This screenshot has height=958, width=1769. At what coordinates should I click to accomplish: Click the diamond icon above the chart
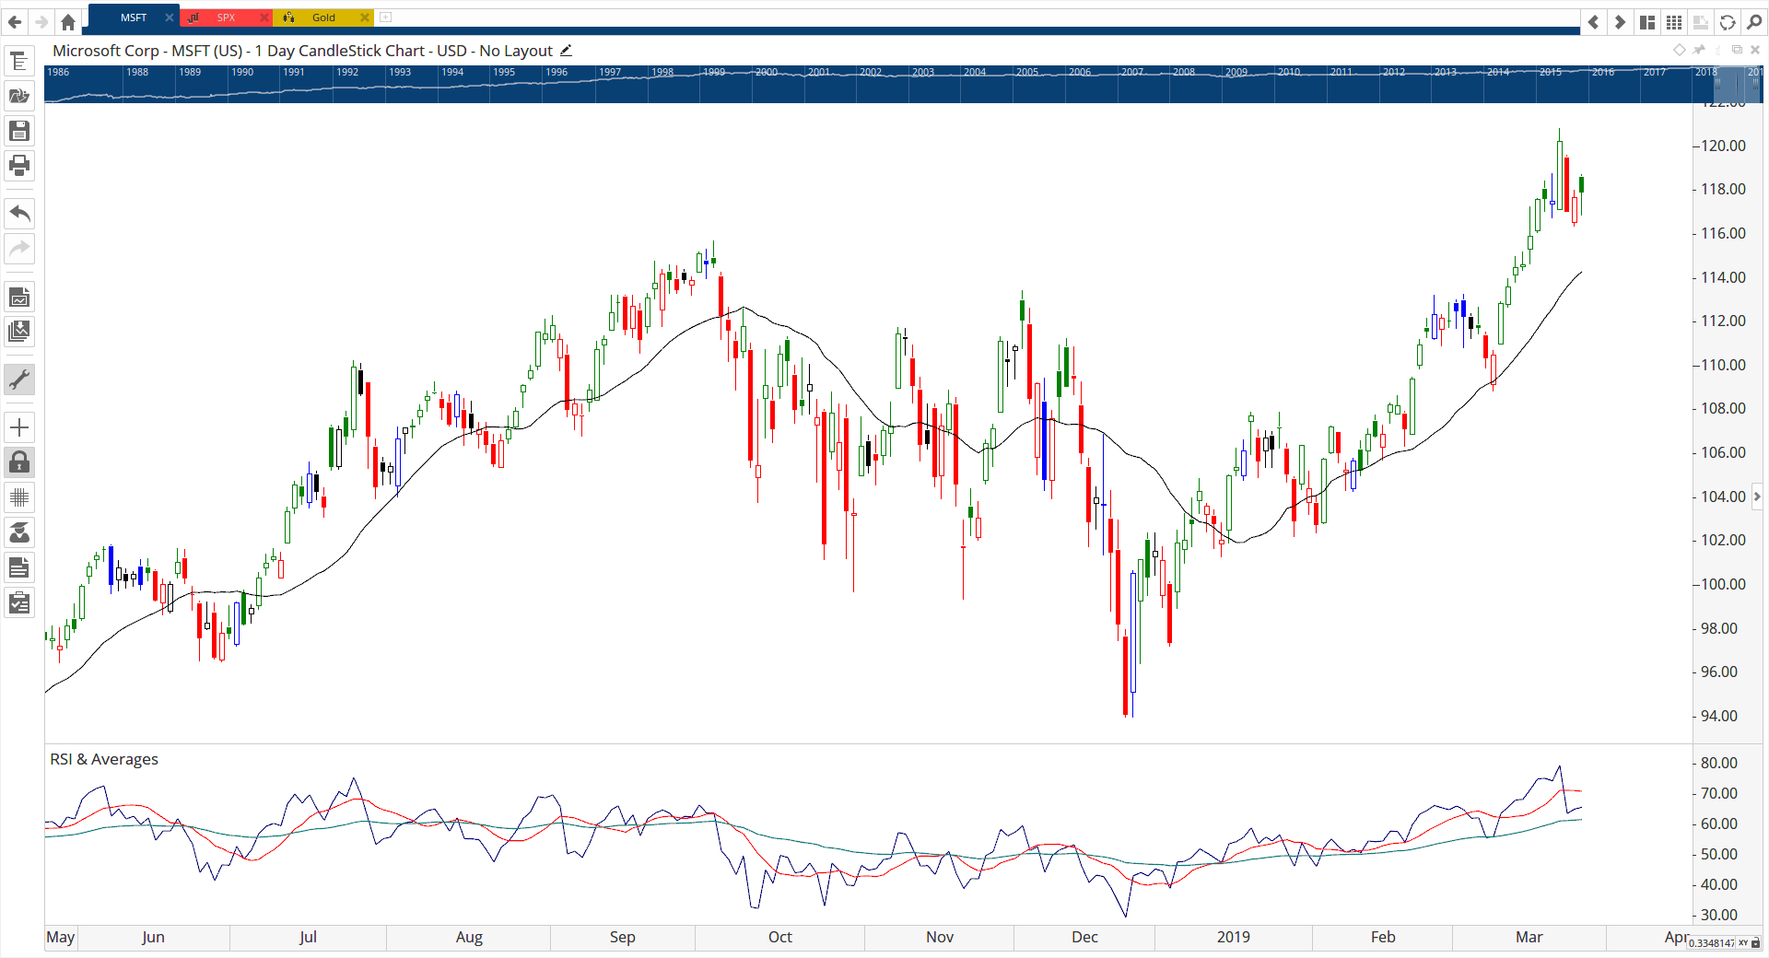pos(1680,50)
